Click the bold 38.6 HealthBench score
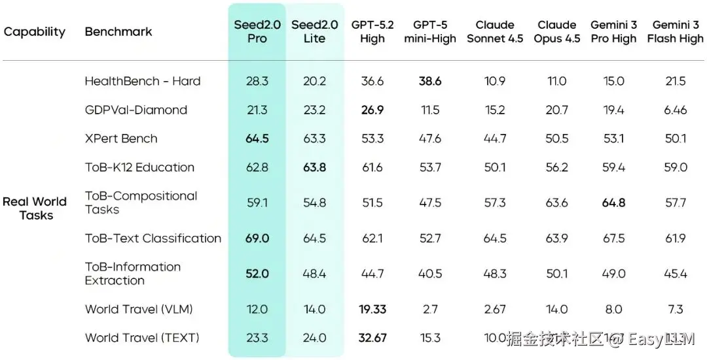 click(430, 81)
